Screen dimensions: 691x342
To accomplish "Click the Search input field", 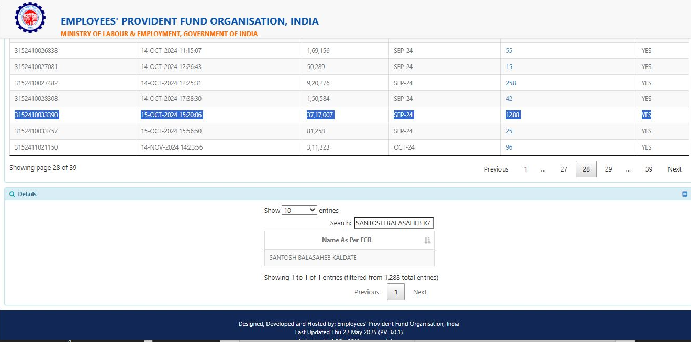I will click(x=394, y=223).
